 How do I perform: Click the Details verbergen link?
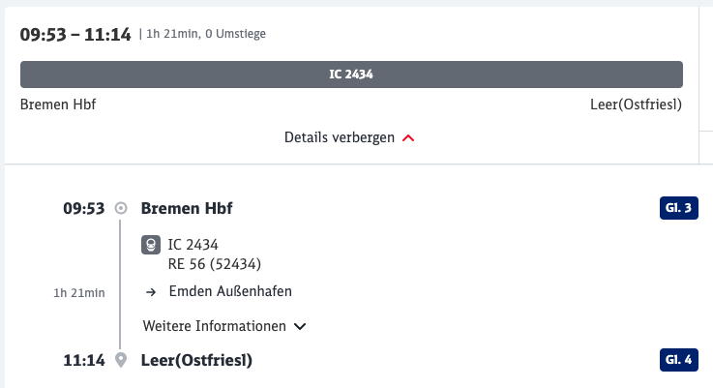click(x=340, y=137)
